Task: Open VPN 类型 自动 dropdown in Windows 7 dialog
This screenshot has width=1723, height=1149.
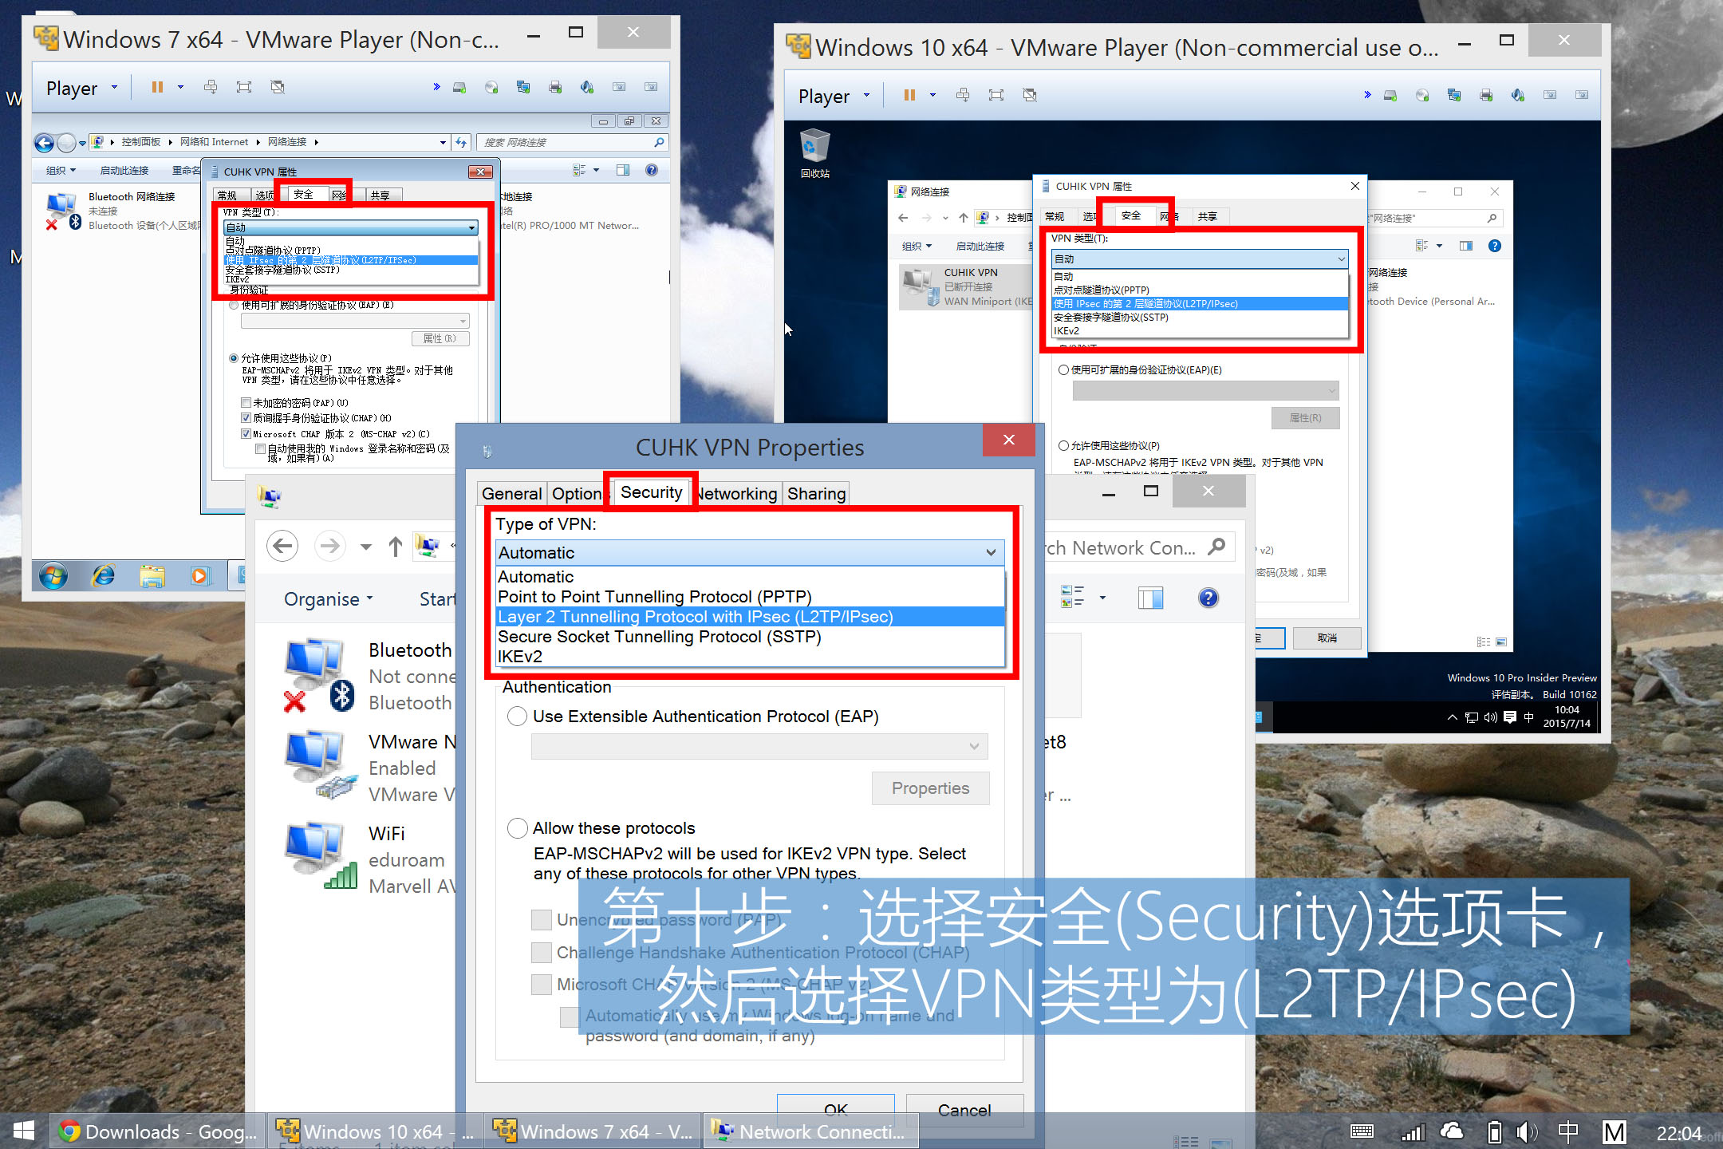Action: 350,227
